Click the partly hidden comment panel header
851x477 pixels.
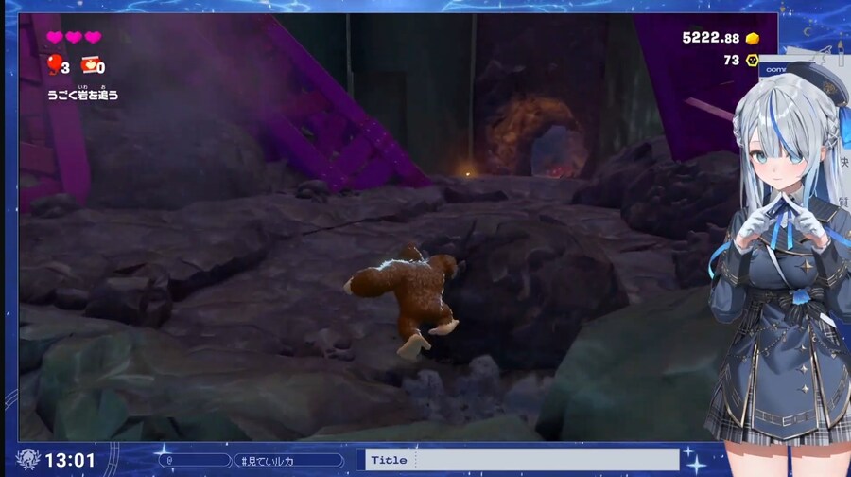point(773,69)
